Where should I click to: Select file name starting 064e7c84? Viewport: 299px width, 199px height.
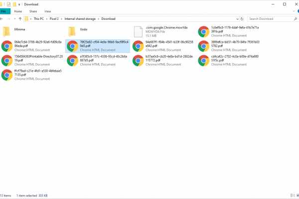tap(38, 44)
